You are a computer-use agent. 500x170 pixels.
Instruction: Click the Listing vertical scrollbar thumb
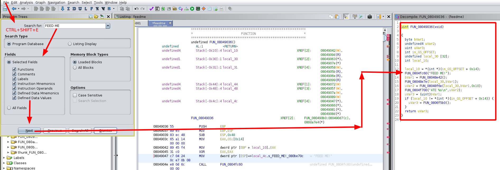pos(385,38)
